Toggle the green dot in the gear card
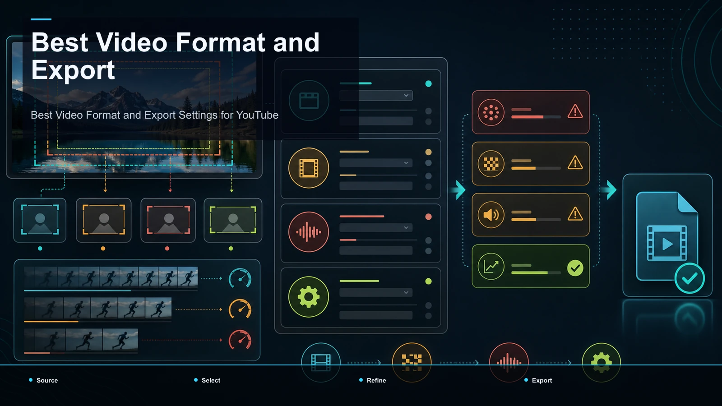The image size is (722, 406). (x=429, y=281)
